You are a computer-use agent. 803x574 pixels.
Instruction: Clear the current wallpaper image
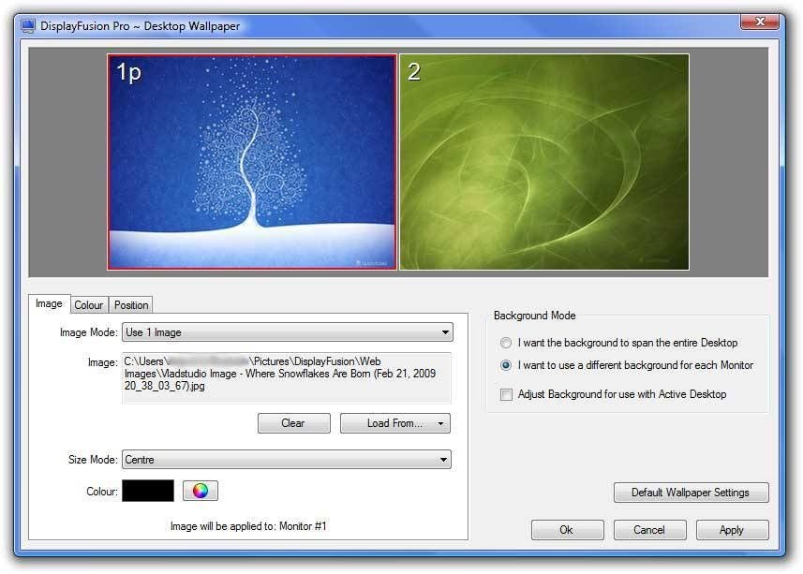pos(293,422)
